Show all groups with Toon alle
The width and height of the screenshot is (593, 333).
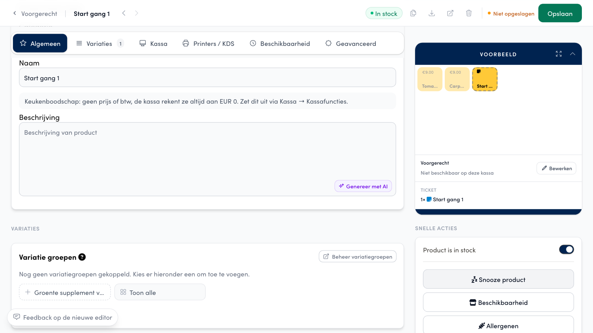(x=160, y=292)
